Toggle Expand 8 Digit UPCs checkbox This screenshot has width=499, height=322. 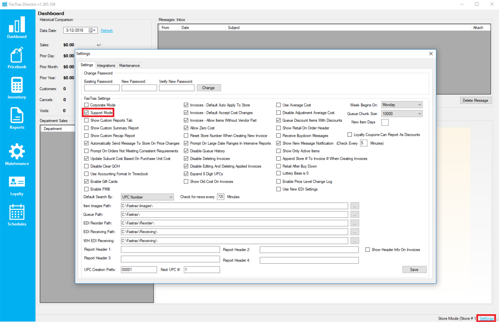coord(186,174)
